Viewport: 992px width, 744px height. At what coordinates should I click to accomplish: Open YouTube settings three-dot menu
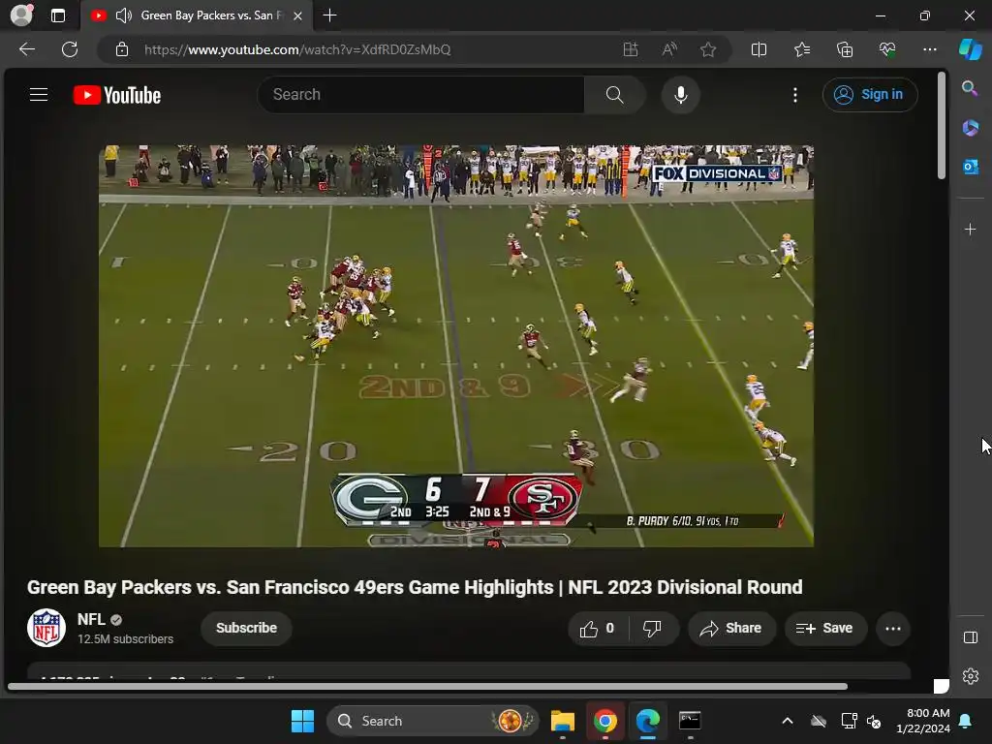coord(795,95)
